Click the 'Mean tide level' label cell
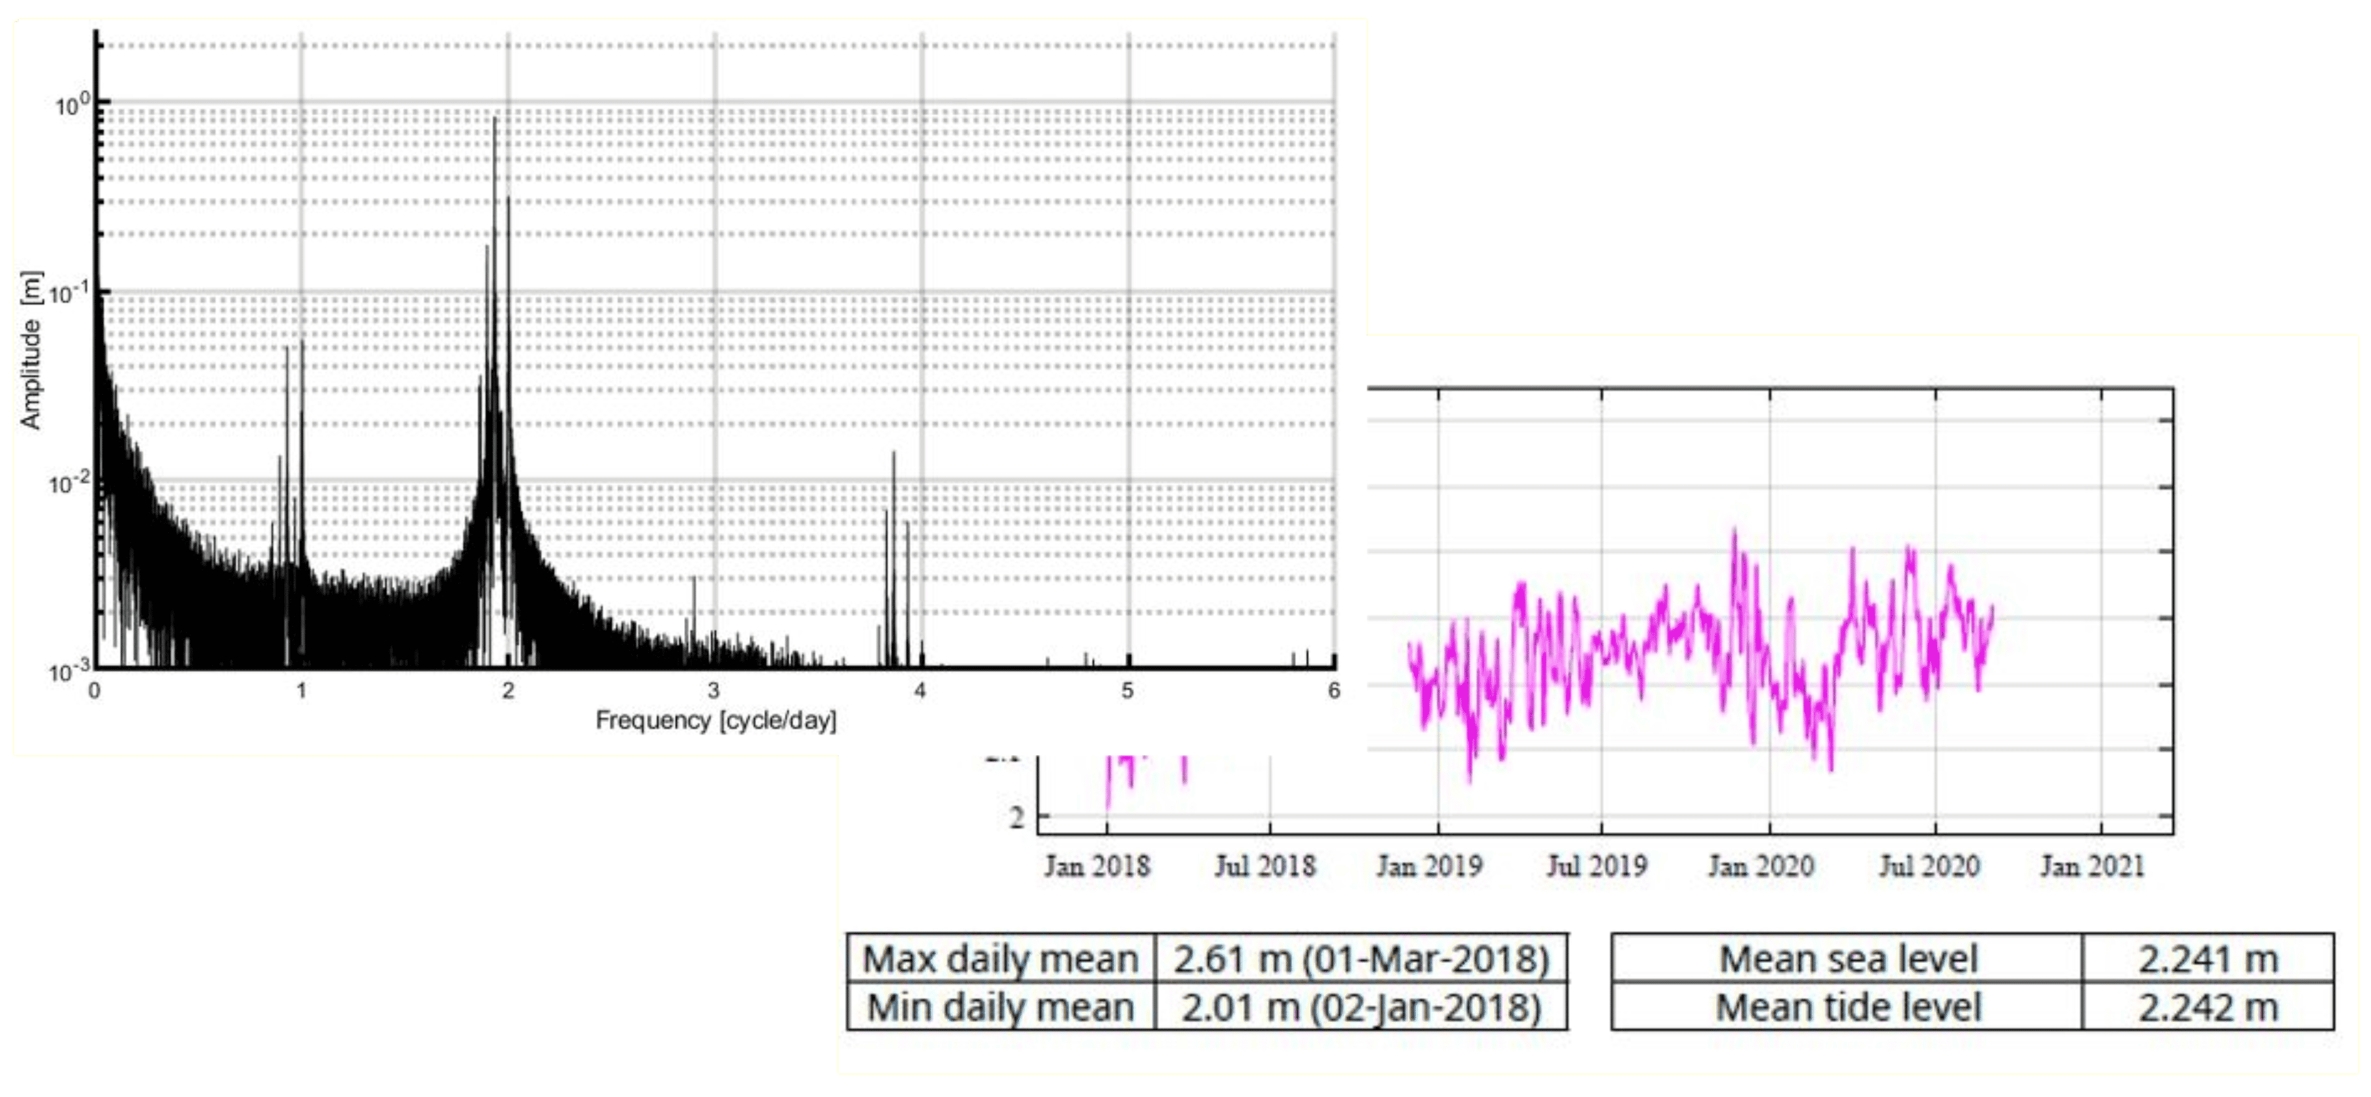Screen dimensions: 2371x1097 1847,1007
